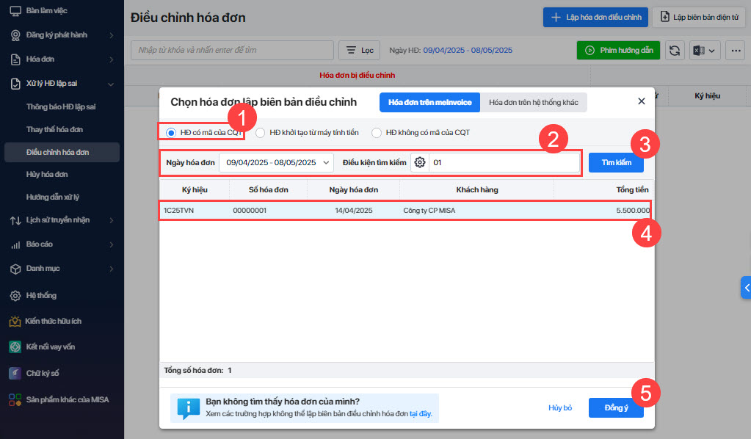Switch to Hóa đơn trên meInvoice tab

tap(429, 103)
